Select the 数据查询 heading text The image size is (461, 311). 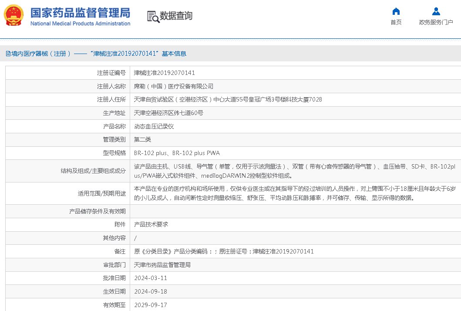(x=176, y=16)
